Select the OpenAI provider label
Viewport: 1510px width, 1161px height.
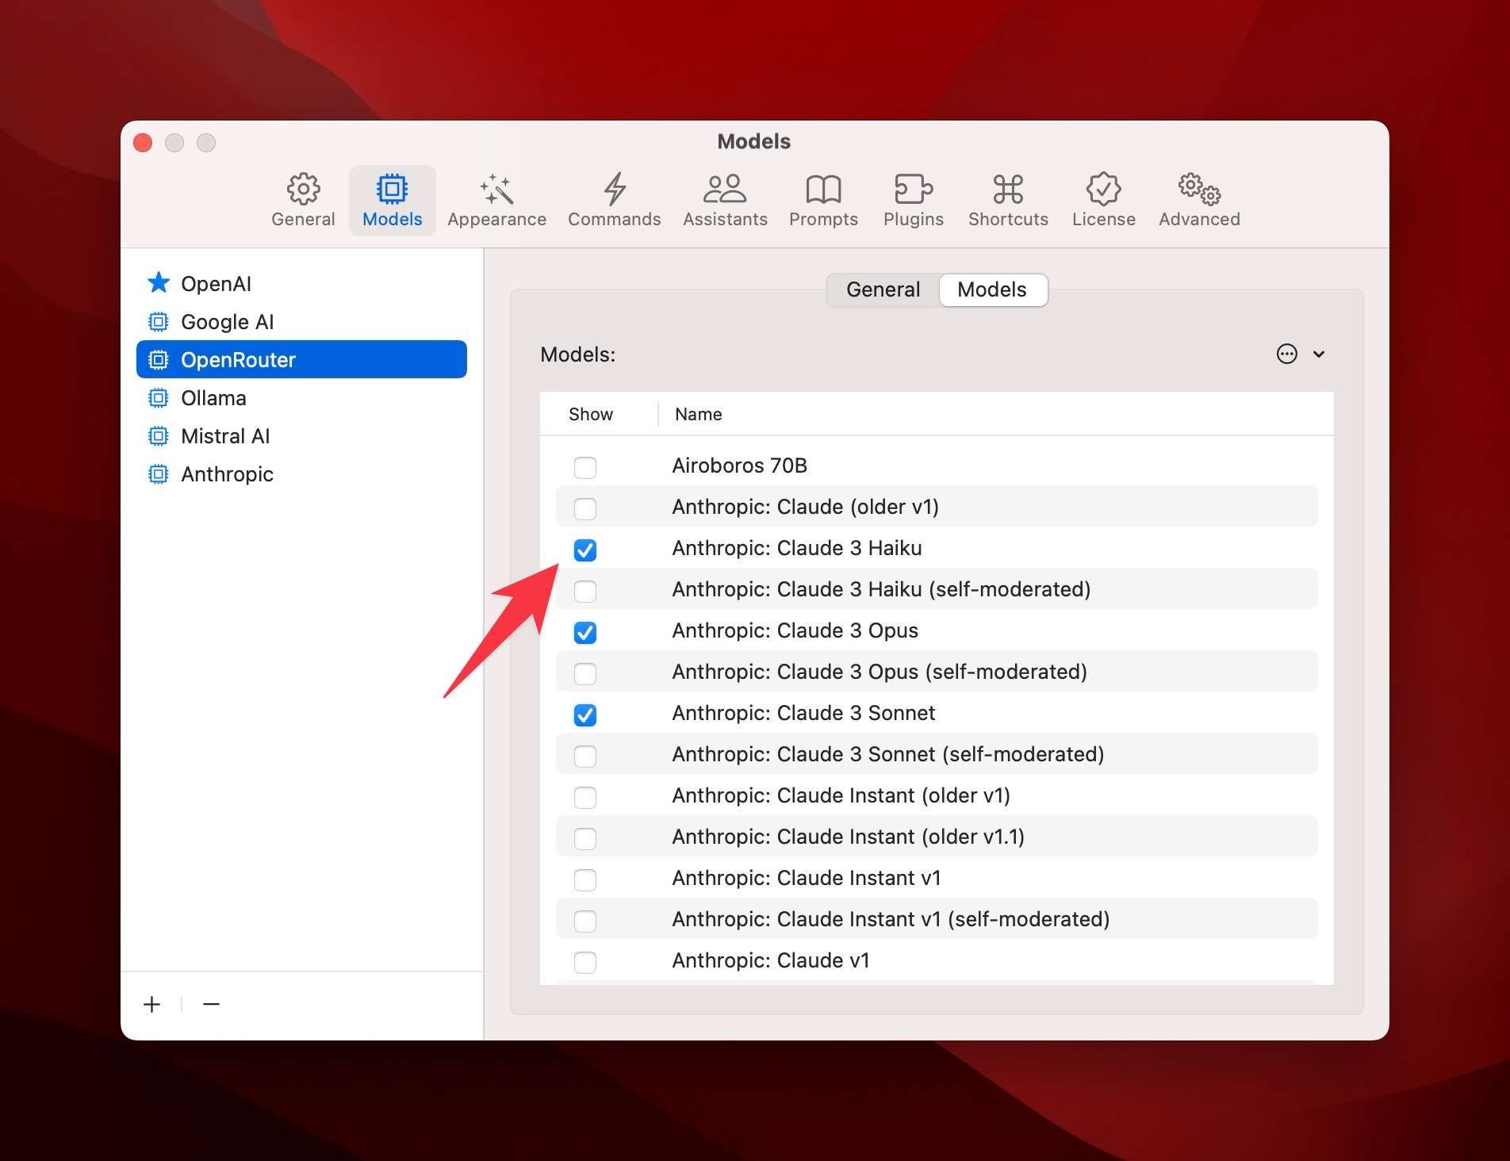[x=216, y=283]
